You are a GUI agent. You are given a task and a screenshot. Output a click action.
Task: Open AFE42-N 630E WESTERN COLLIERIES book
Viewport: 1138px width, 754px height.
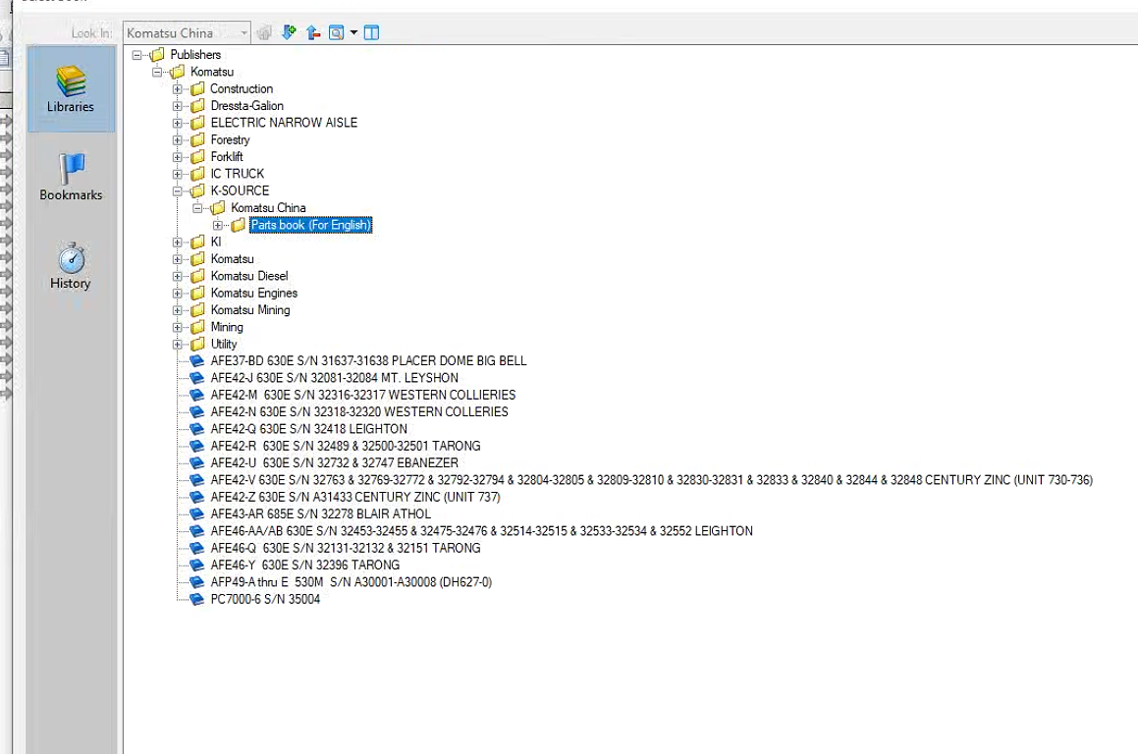coord(359,412)
